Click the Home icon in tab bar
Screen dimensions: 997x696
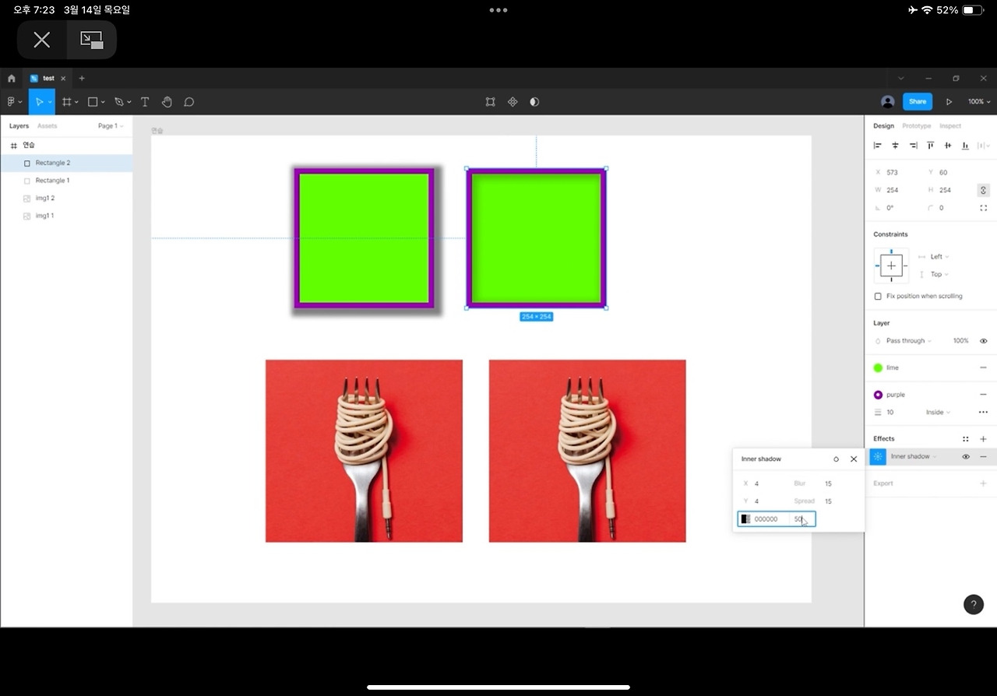(x=12, y=79)
